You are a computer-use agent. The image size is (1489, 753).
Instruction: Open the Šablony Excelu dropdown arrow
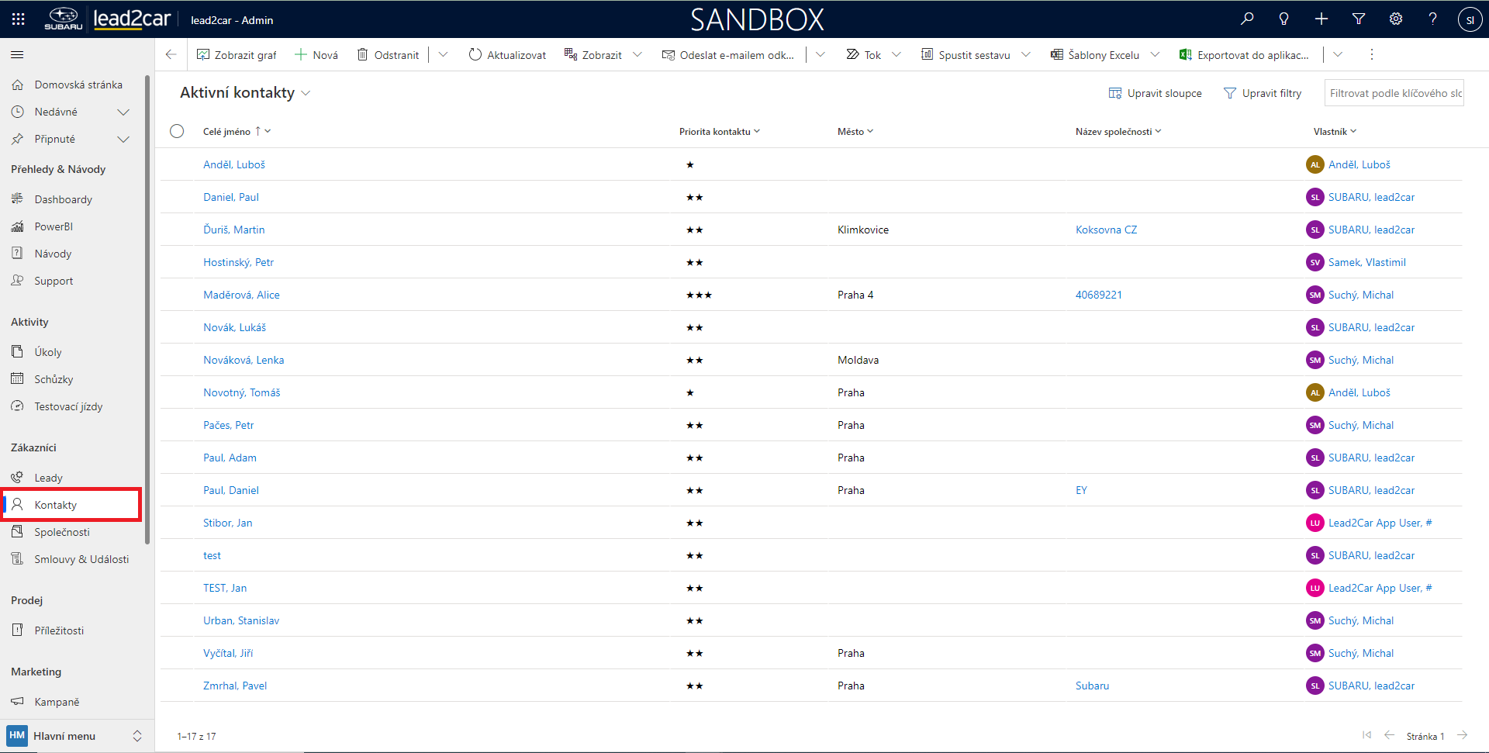(1155, 55)
